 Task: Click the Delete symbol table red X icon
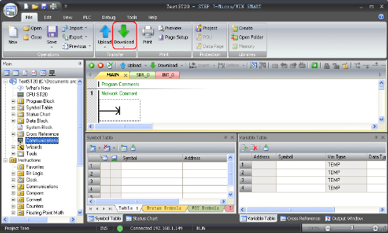click(107, 148)
